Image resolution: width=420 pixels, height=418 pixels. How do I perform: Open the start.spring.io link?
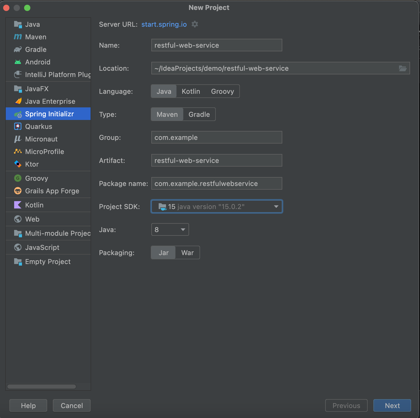pyautogui.click(x=164, y=24)
